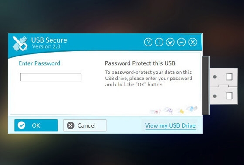The height and width of the screenshot is (165, 244).
Task: Click the Cancel button label
Action: pyautogui.click(x=87, y=125)
